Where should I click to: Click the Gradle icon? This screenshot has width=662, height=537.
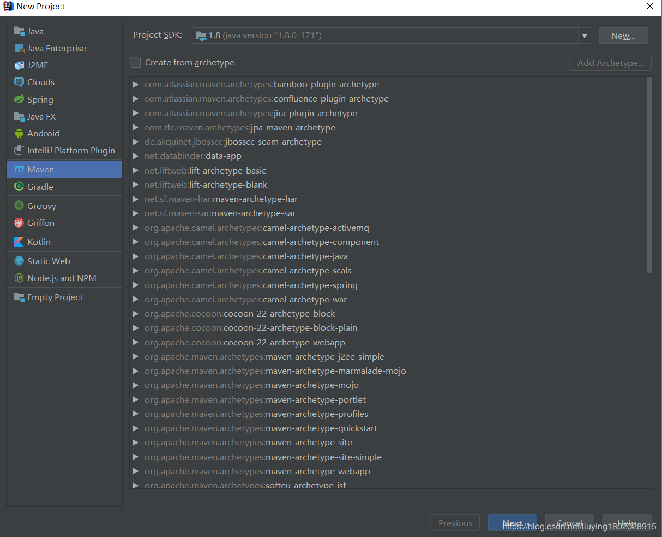pos(19,187)
